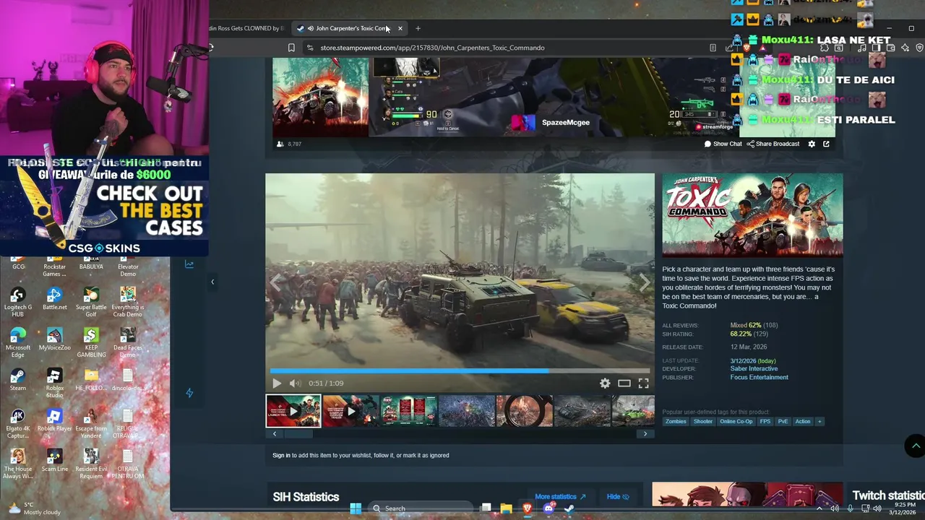The image size is (925, 520).
Task: Open the Scam Line desktop shortcut
Action: (x=54, y=461)
